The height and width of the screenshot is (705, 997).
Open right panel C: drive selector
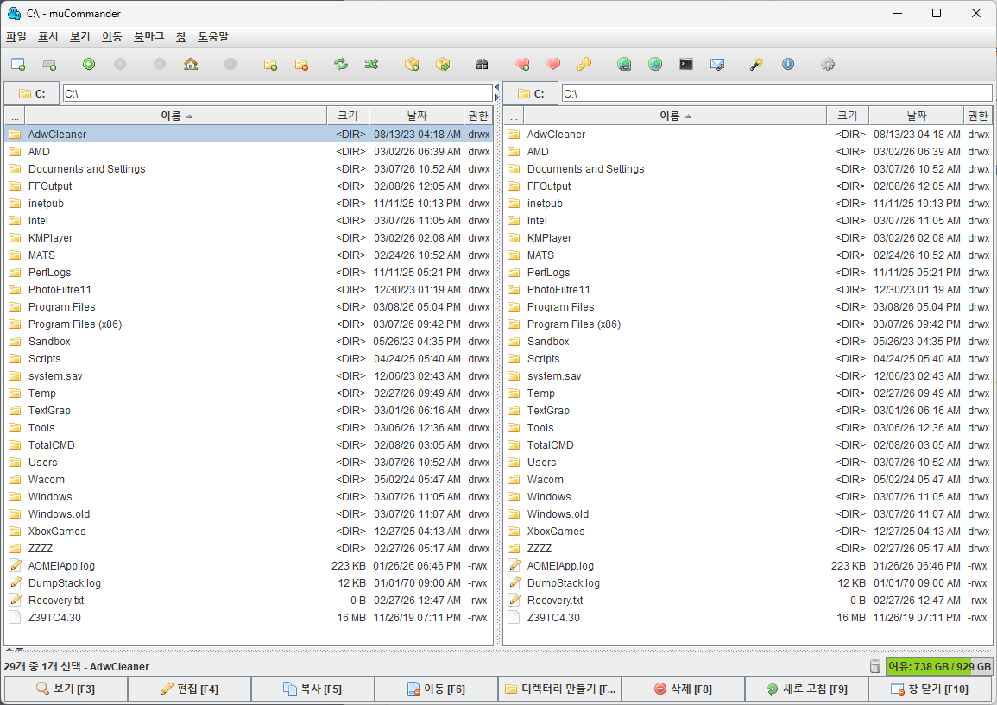[x=531, y=93]
